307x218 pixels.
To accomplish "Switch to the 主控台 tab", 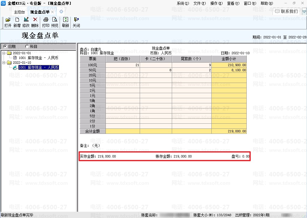I will (x=19, y=12).
